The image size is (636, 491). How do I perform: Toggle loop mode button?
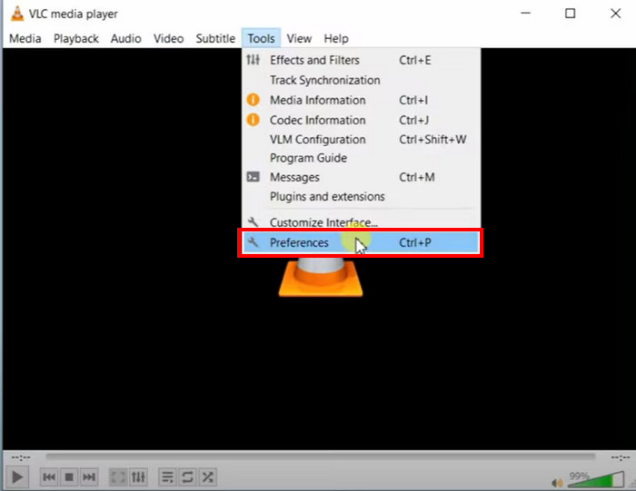point(187,477)
